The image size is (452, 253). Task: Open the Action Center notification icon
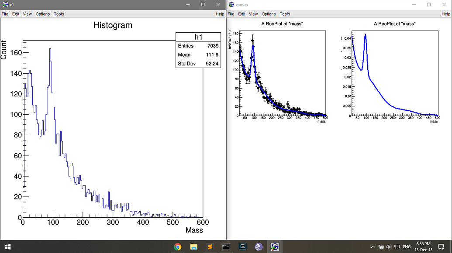441,246
